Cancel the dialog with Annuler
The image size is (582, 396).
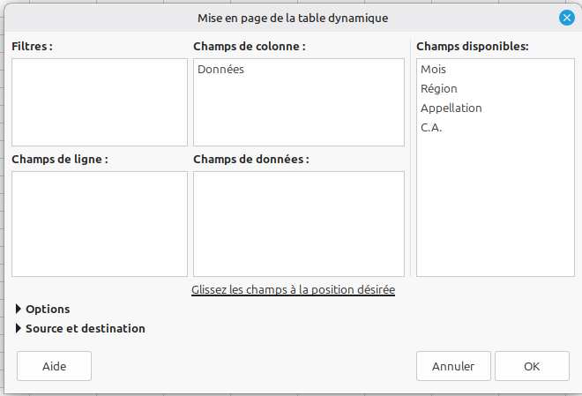coord(453,366)
